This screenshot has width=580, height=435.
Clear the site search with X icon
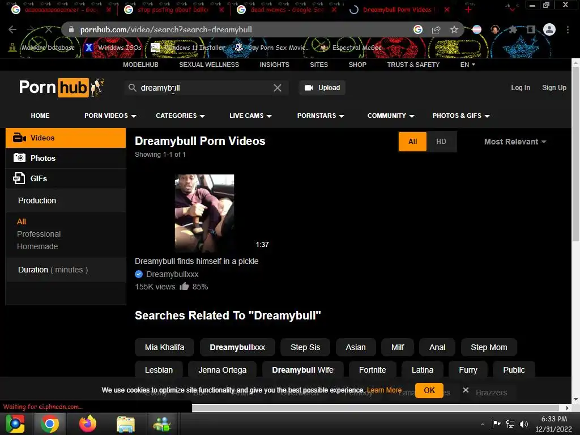tap(278, 88)
